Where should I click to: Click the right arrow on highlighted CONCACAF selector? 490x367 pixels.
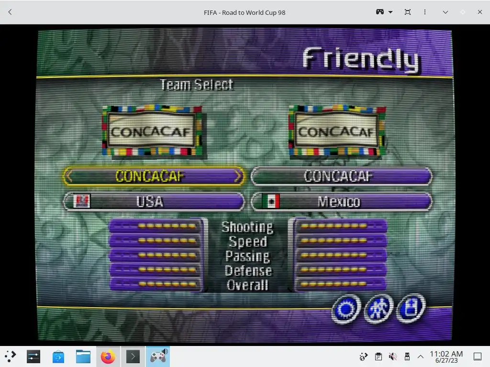pyautogui.click(x=238, y=176)
